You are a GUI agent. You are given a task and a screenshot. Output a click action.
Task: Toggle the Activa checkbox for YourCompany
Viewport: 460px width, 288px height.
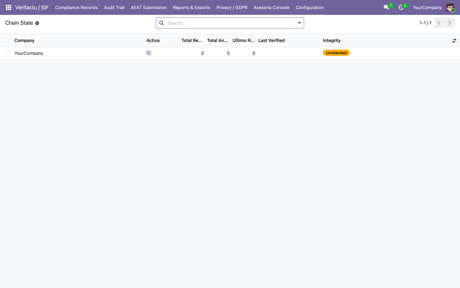click(149, 53)
